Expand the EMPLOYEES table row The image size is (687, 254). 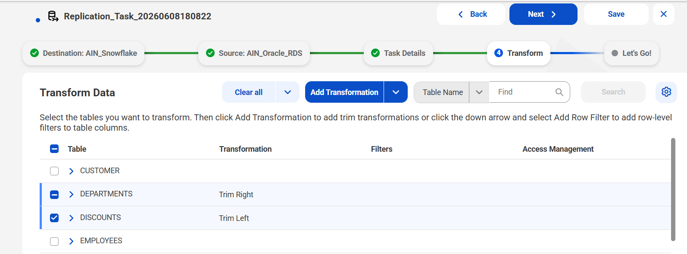(71, 241)
